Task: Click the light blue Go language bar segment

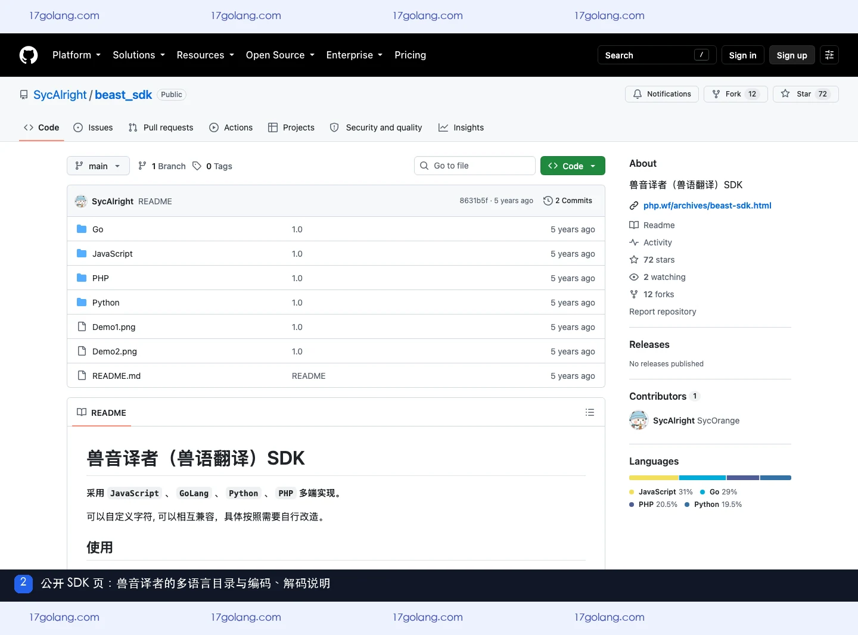Action: pos(702,478)
